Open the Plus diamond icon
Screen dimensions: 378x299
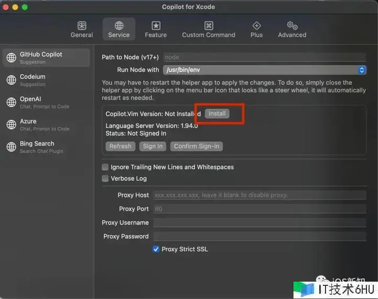click(257, 26)
